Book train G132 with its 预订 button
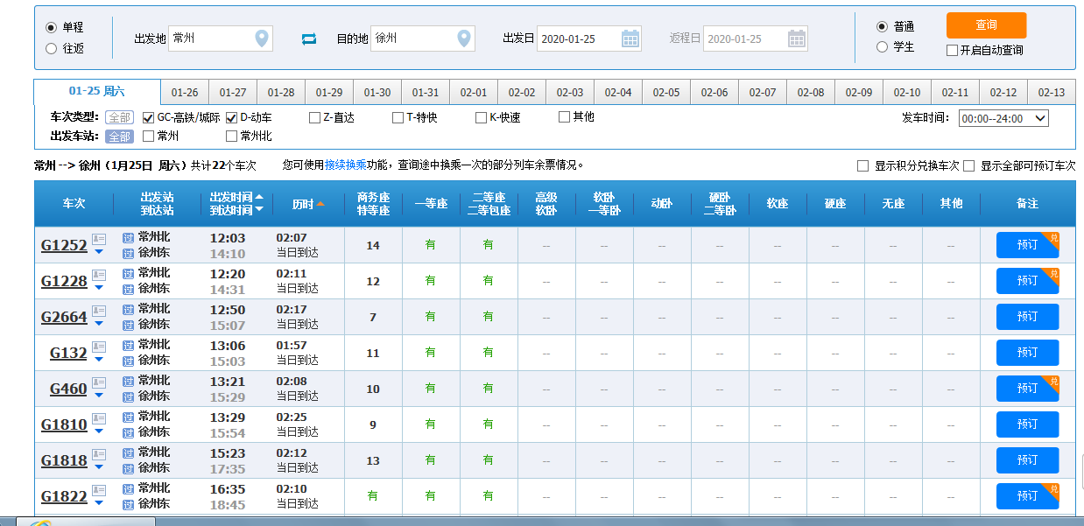This screenshot has width=1084, height=526. 1027,353
